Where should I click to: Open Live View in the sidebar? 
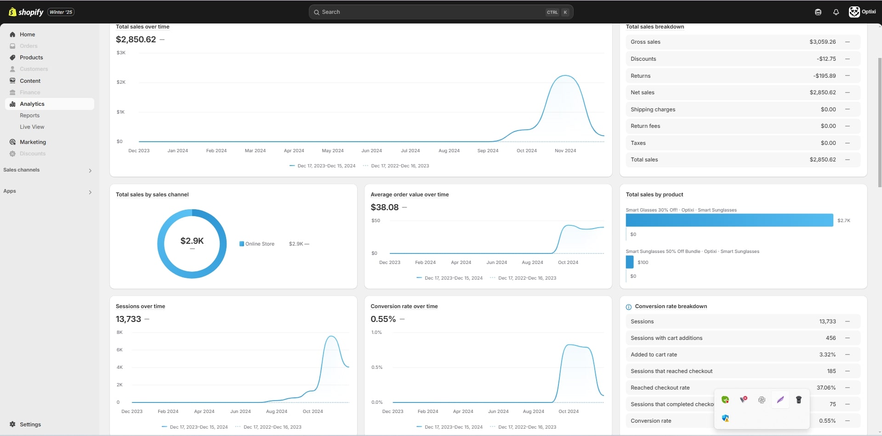click(32, 127)
